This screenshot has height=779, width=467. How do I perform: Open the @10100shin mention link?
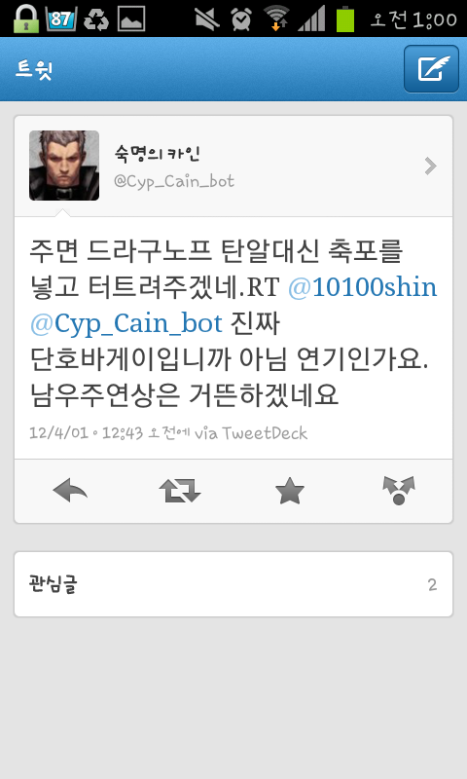[363, 287]
